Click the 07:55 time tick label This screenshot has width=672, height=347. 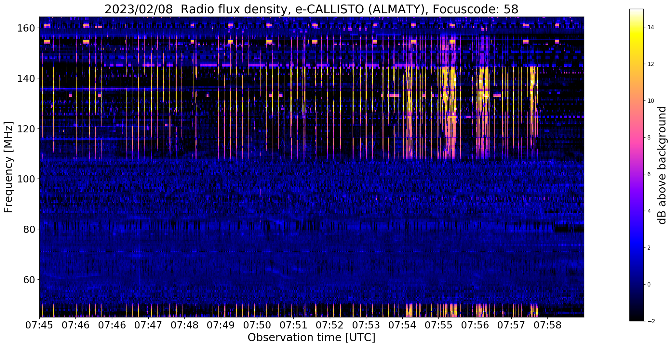439,325
